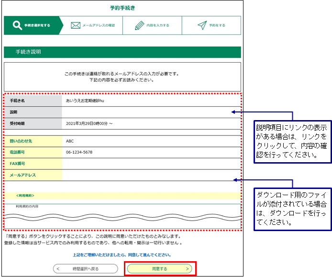332x277 pixels.
Task: Click the callout note about 説明項目 links
Action: [x=291, y=142]
